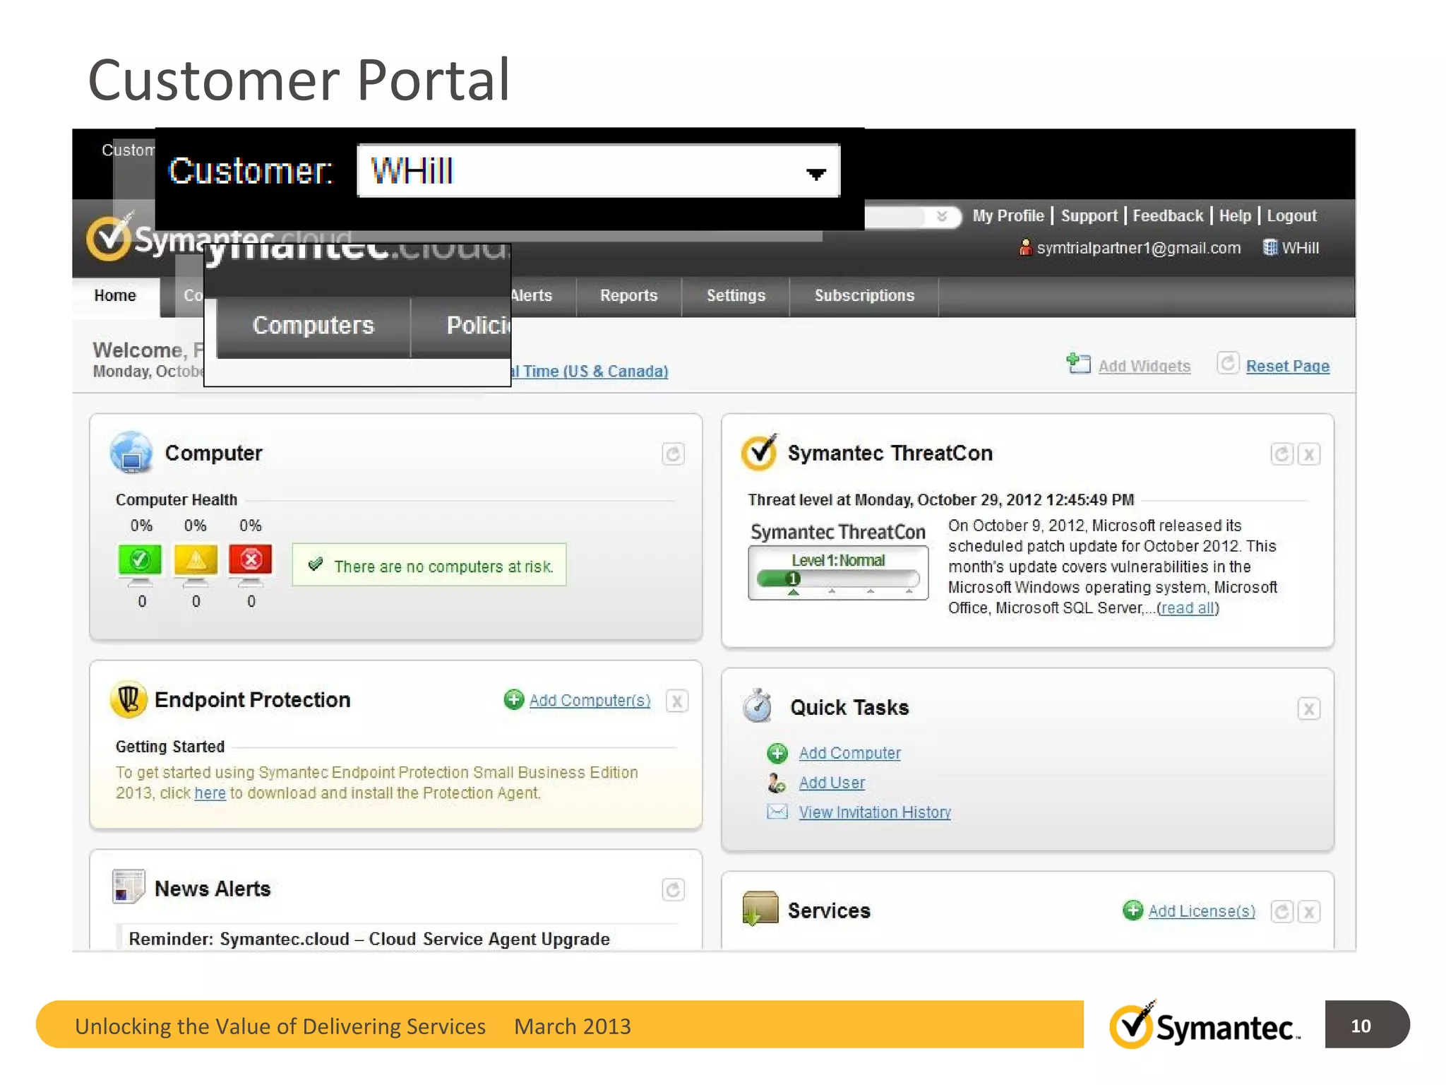Click the News Alerts newspaper icon
Screen dimensions: 1446x1085
[129, 887]
